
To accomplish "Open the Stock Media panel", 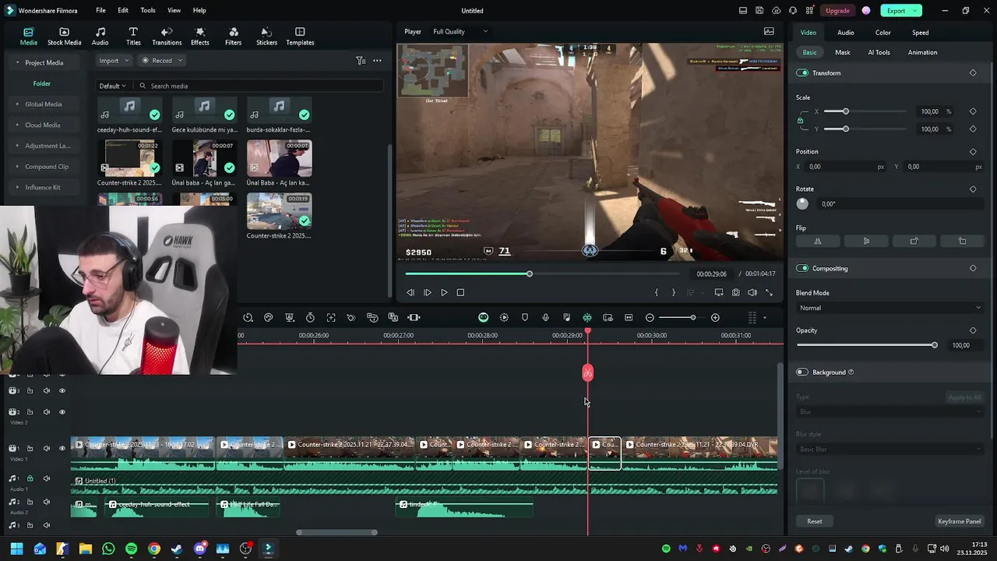I will coord(64,37).
